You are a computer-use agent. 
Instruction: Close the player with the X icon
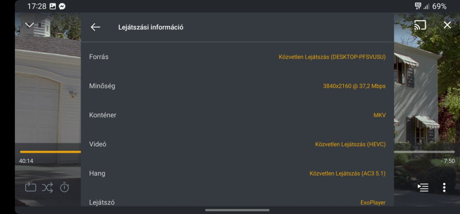pyautogui.click(x=447, y=25)
